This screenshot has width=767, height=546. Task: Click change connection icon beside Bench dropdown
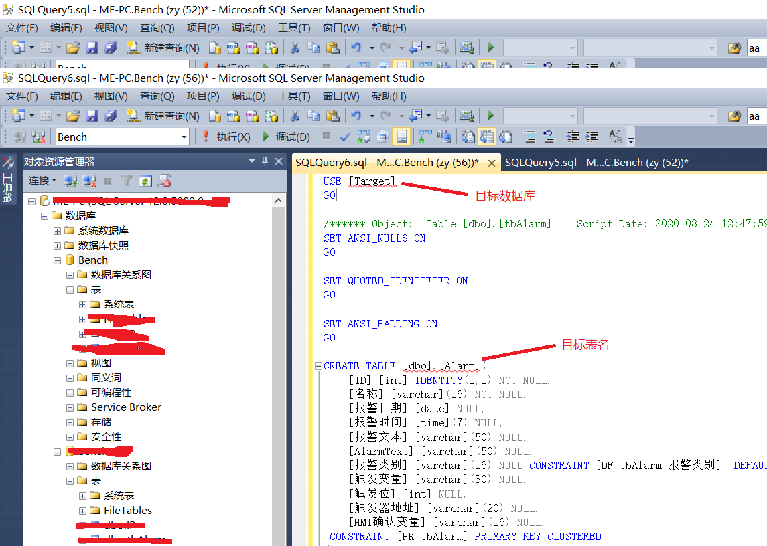pos(39,137)
